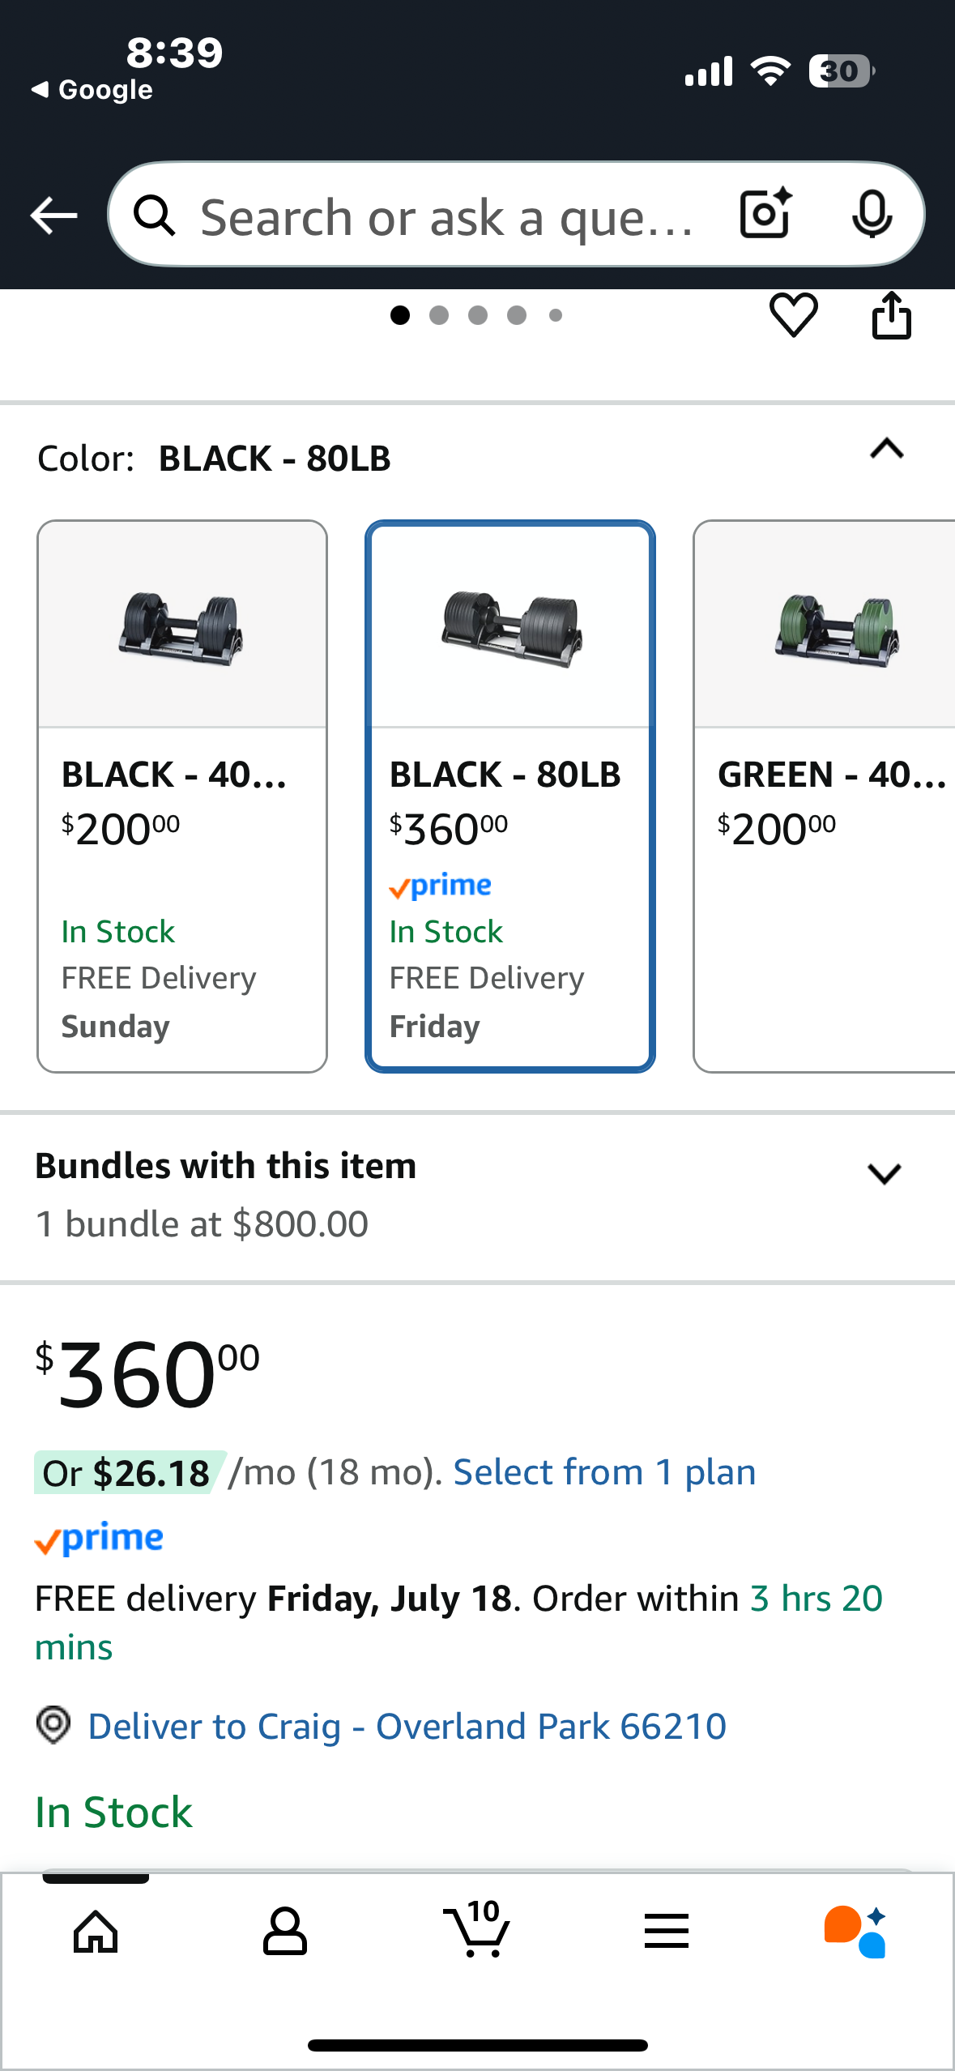955x2071 pixels.
Task: Navigate back with the left arrow
Action: pyautogui.click(x=52, y=215)
